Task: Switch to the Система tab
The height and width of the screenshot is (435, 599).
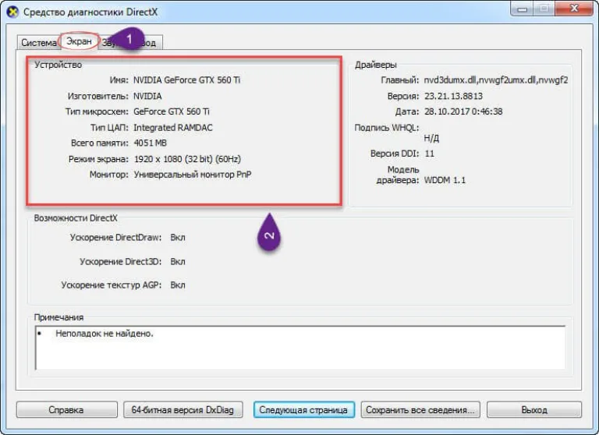Action: (x=38, y=42)
